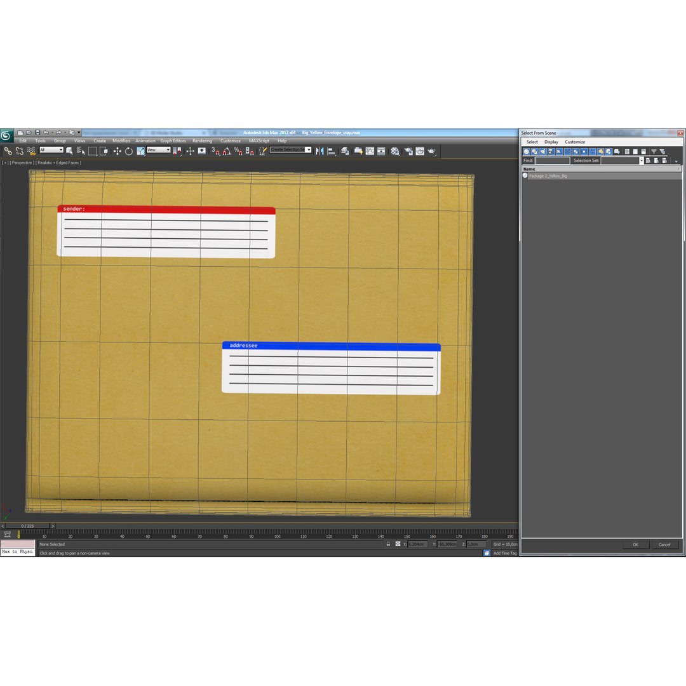Click the viewport [+] general label
686x686 pixels.
click(5, 163)
